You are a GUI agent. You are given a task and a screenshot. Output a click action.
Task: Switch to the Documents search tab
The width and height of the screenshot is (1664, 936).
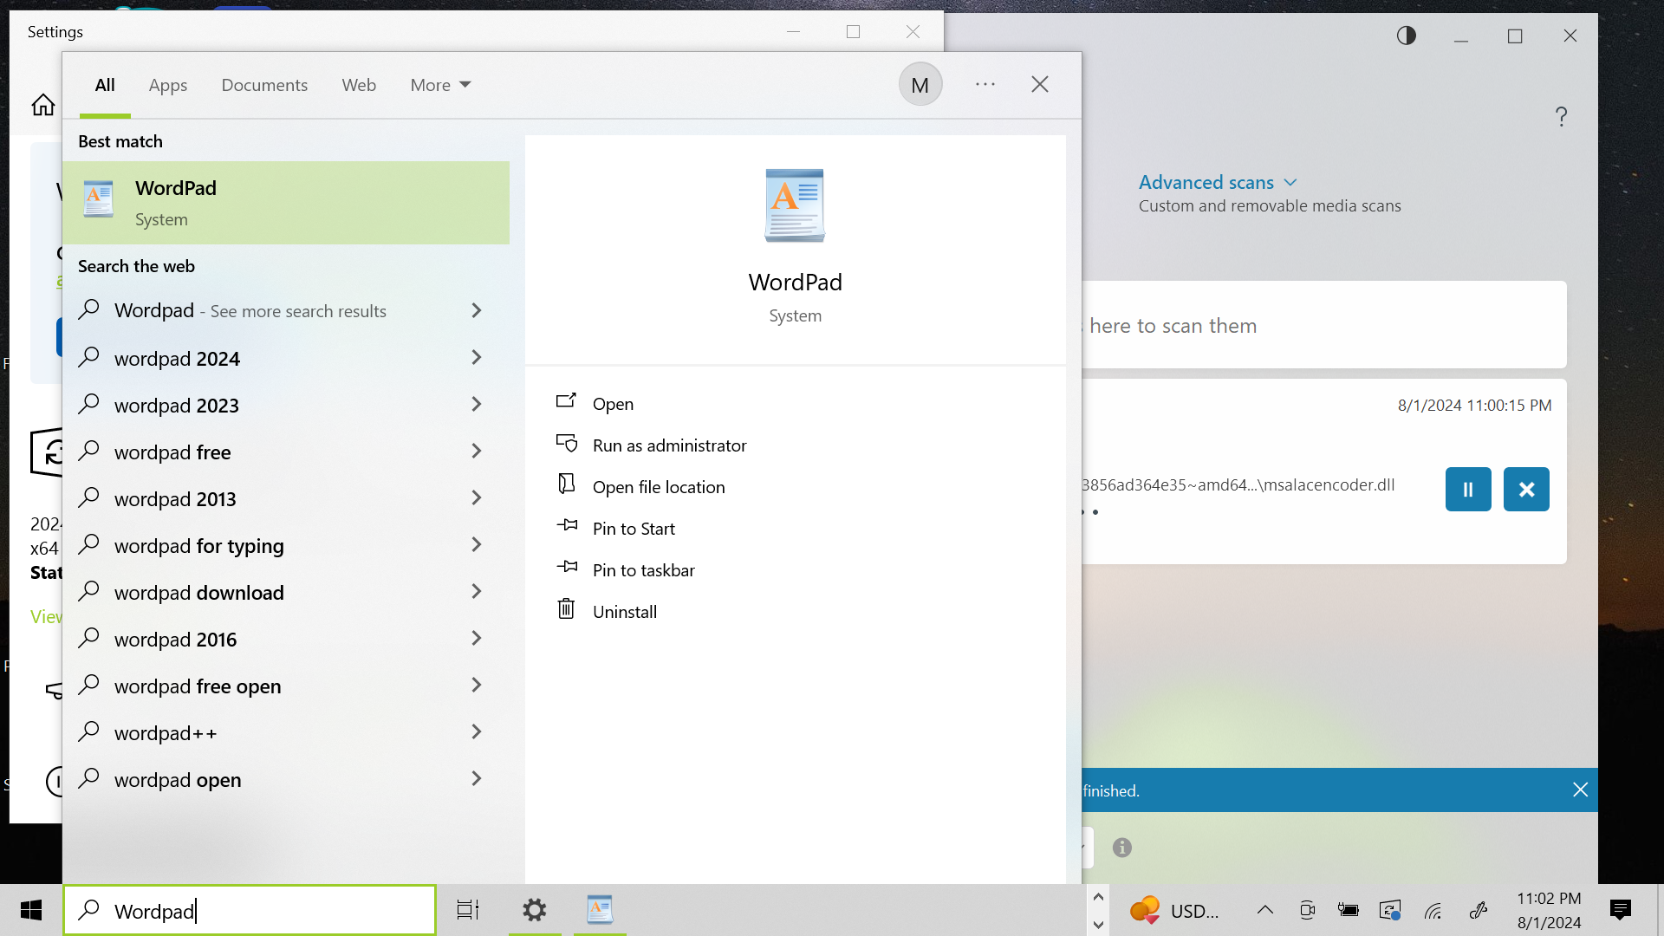click(x=264, y=85)
